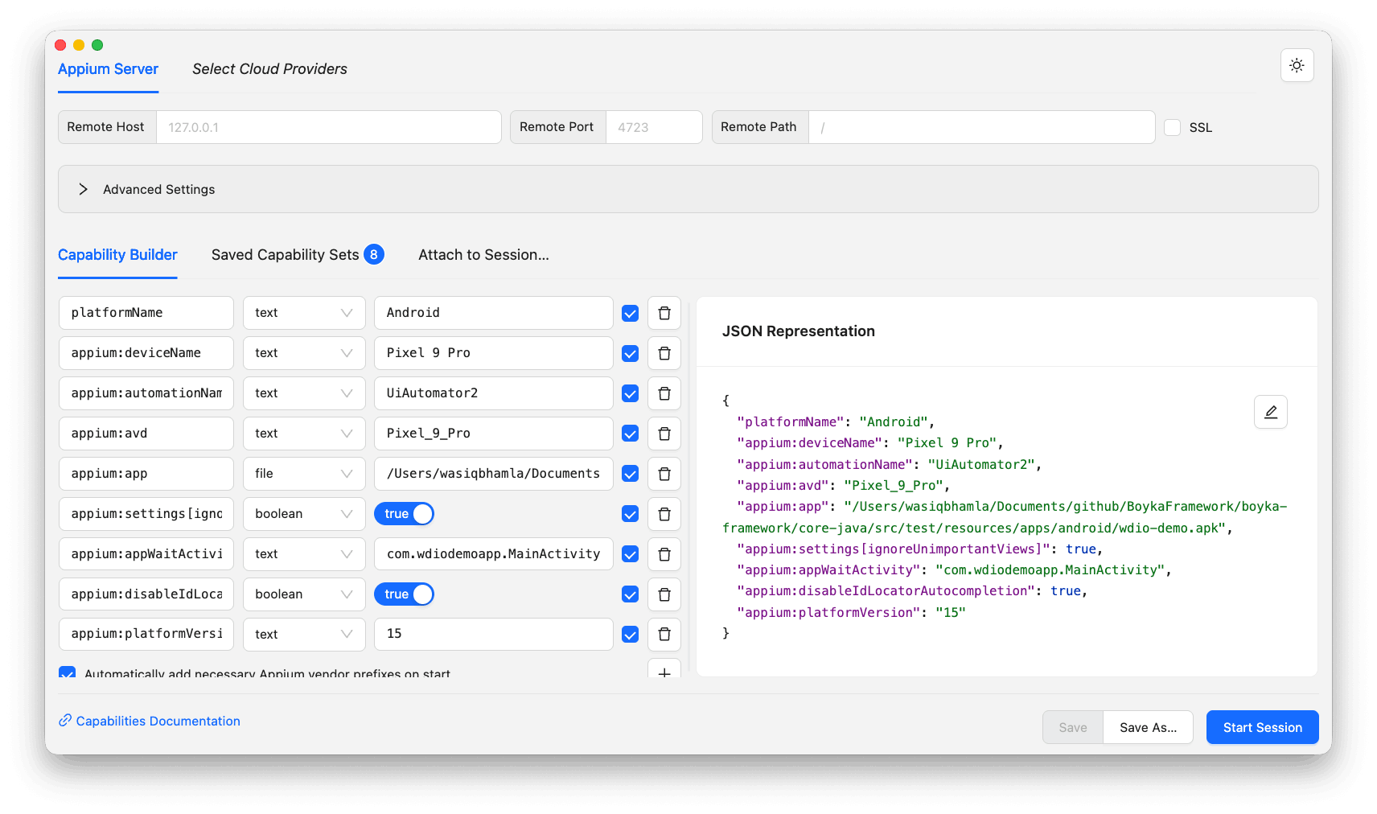Delete the appium:app capability row
Screen dimensions: 1377x814
click(664, 474)
